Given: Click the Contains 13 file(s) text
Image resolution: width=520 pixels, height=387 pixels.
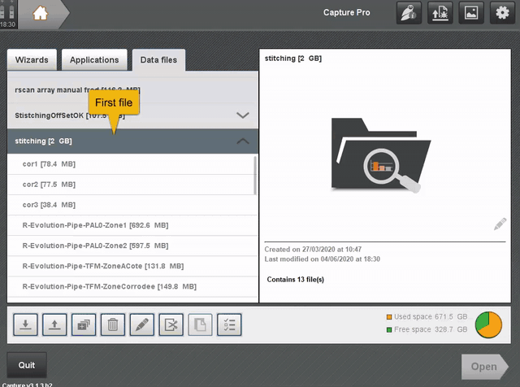Looking at the screenshot, I should point(296,280).
